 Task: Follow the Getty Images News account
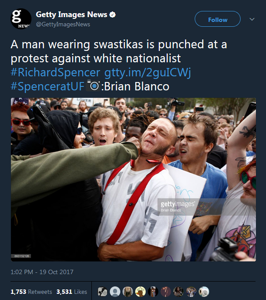click(217, 19)
